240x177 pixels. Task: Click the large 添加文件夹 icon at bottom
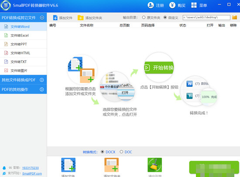click(x=112, y=165)
